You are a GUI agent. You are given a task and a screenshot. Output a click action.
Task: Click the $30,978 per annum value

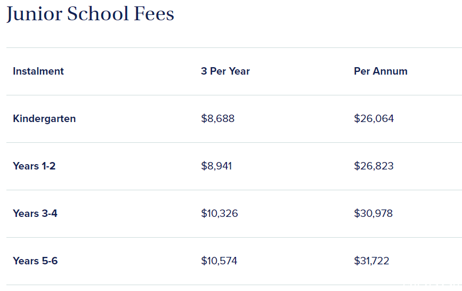(x=374, y=214)
